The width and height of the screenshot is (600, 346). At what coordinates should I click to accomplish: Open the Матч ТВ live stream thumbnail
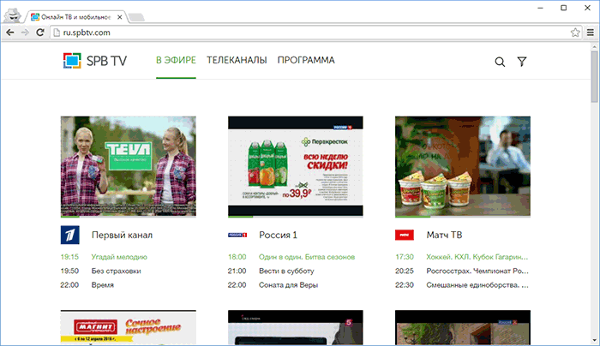463,166
